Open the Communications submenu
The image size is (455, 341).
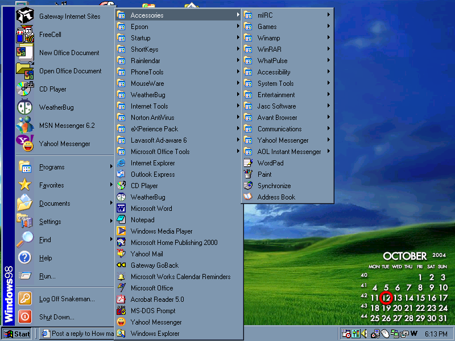coord(288,129)
